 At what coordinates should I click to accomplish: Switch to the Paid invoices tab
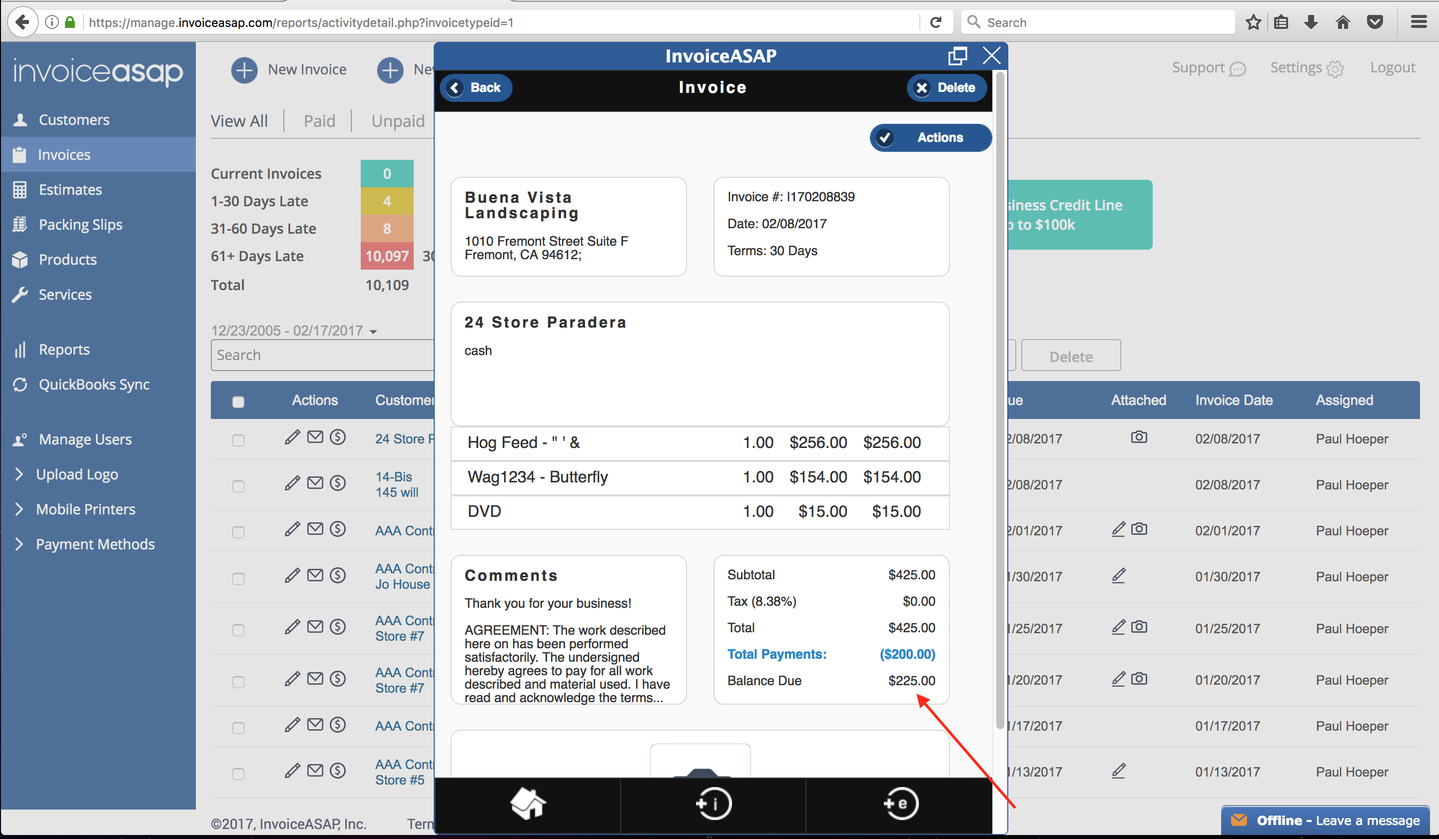click(319, 121)
